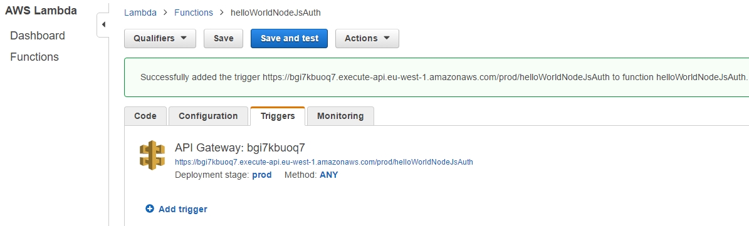Go to Dashboard in the sidebar
Screen dimensions: 749x226
(x=38, y=36)
